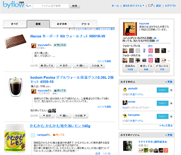Filter feed by コメントあり

83,29
